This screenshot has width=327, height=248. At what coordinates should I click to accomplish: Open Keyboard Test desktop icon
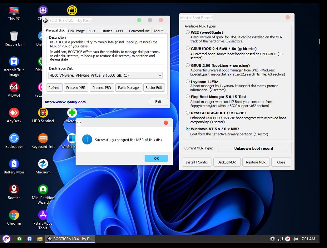[x=43, y=141]
